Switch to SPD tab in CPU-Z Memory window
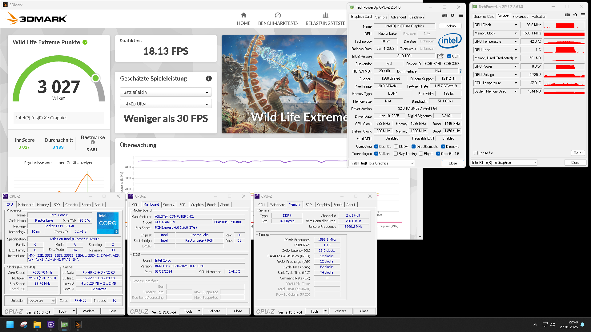This screenshot has width=591, height=332. [x=308, y=205]
